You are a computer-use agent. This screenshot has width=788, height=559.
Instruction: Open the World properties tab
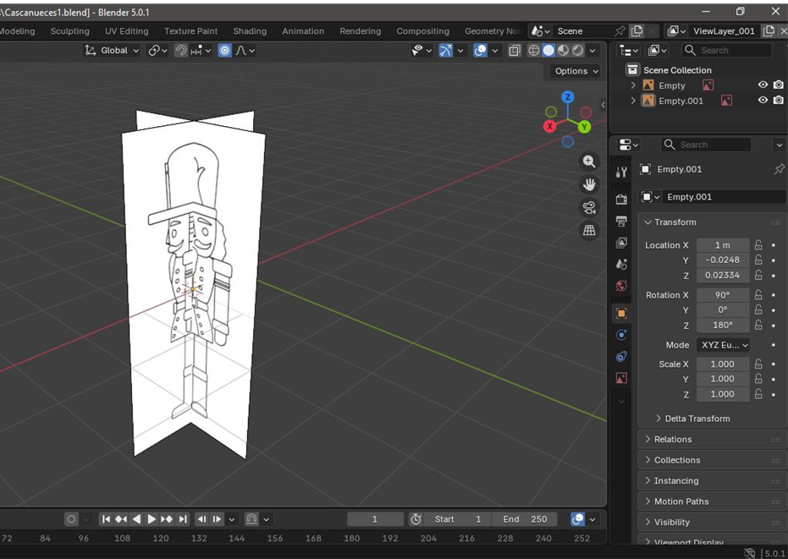(621, 286)
